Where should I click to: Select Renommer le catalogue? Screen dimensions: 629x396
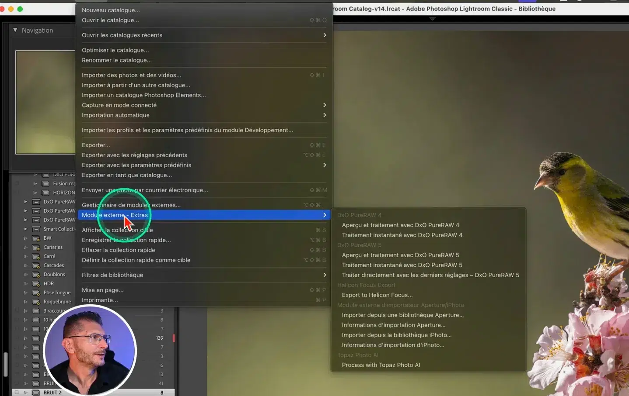point(204,60)
